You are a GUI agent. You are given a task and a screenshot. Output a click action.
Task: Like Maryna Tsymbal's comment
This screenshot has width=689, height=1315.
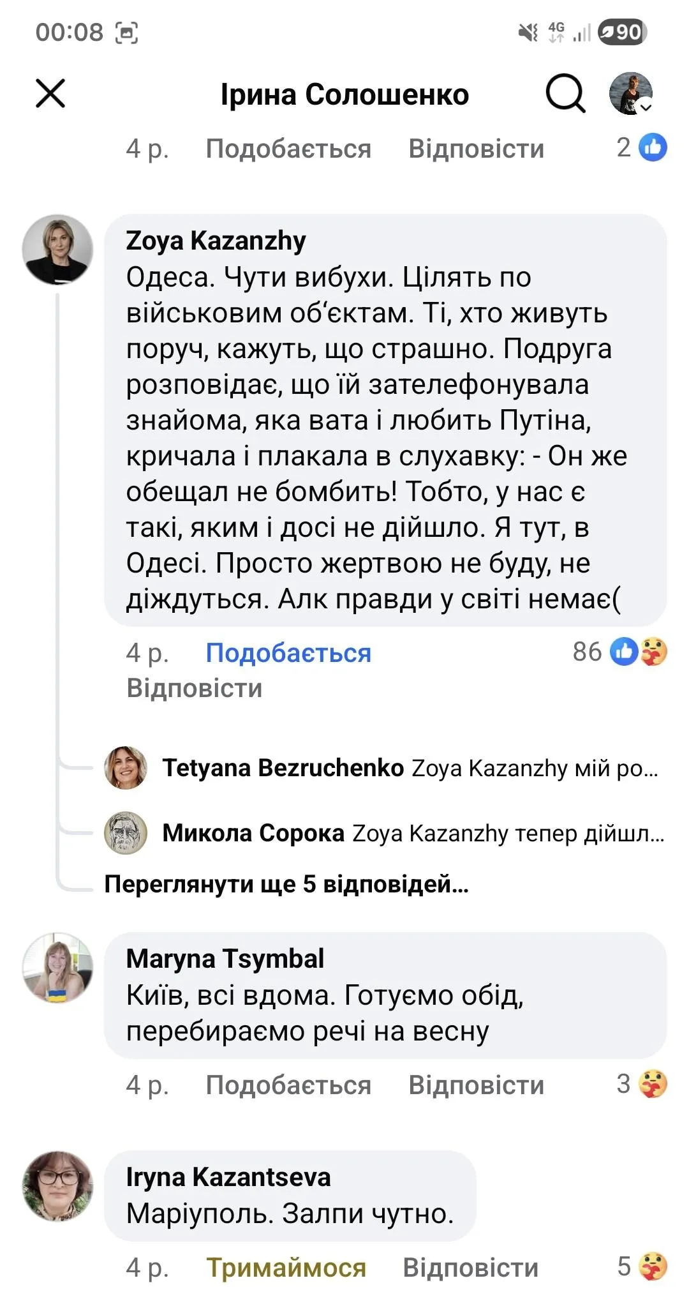click(x=288, y=1085)
